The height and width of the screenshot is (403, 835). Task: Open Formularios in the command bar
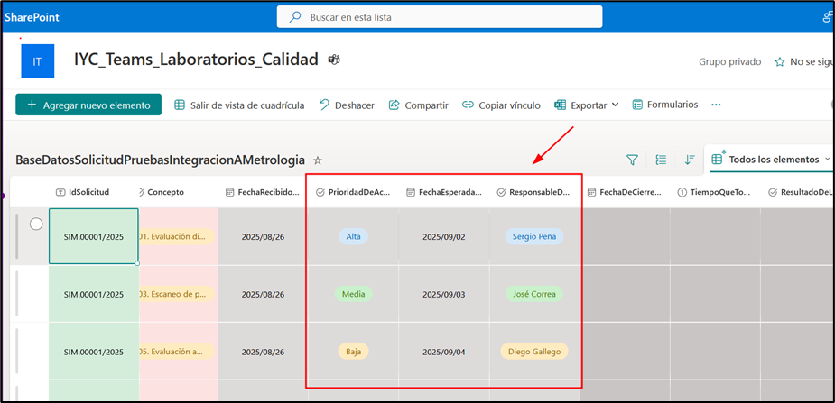click(x=665, y=105)
